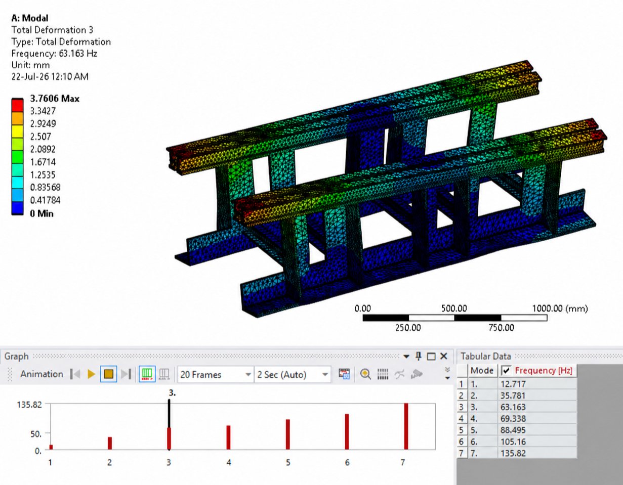The height and width of the screenshot is (485, 623).
Task: Click the 3.7606 Max legend label
Action: pyautogui.click(x=55, y=99)
